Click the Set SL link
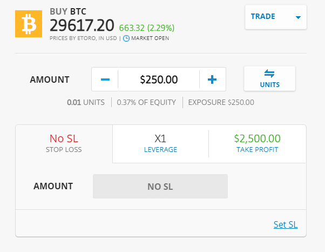The height and width of the screenshot is (252, 325). tap(286, 225)
